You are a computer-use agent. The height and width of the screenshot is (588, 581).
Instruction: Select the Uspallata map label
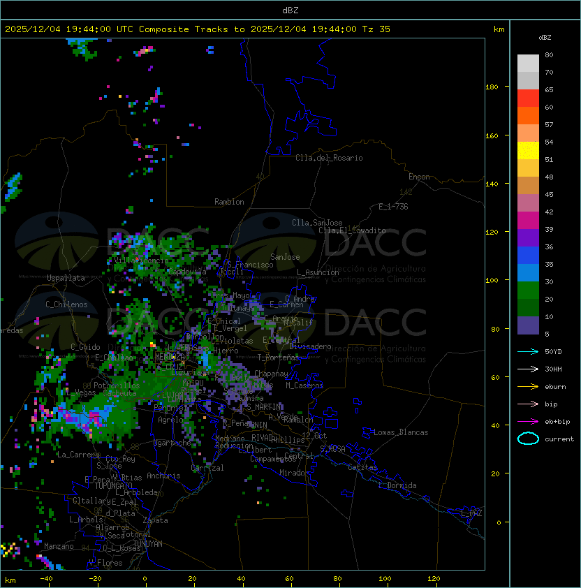[x=66, y=278]
